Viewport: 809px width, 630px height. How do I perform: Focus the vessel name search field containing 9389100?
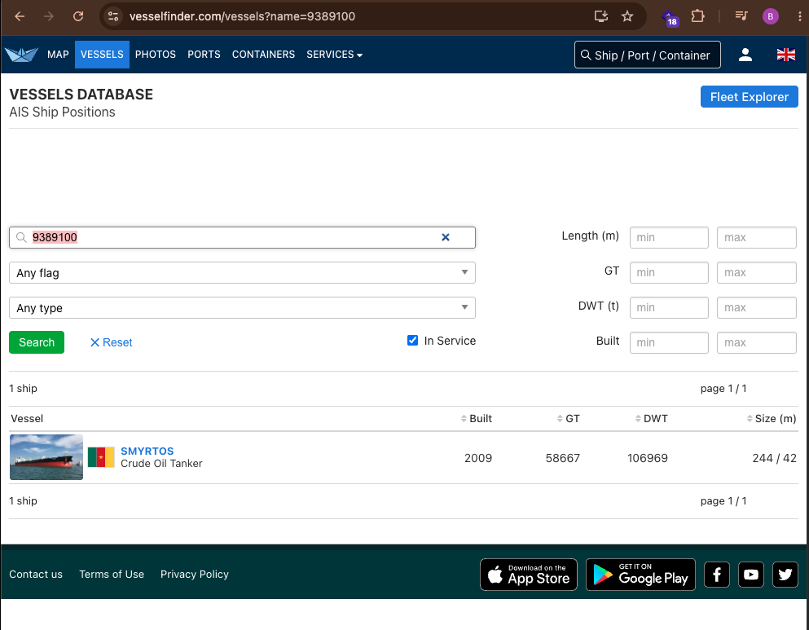[x=242, y=237]
